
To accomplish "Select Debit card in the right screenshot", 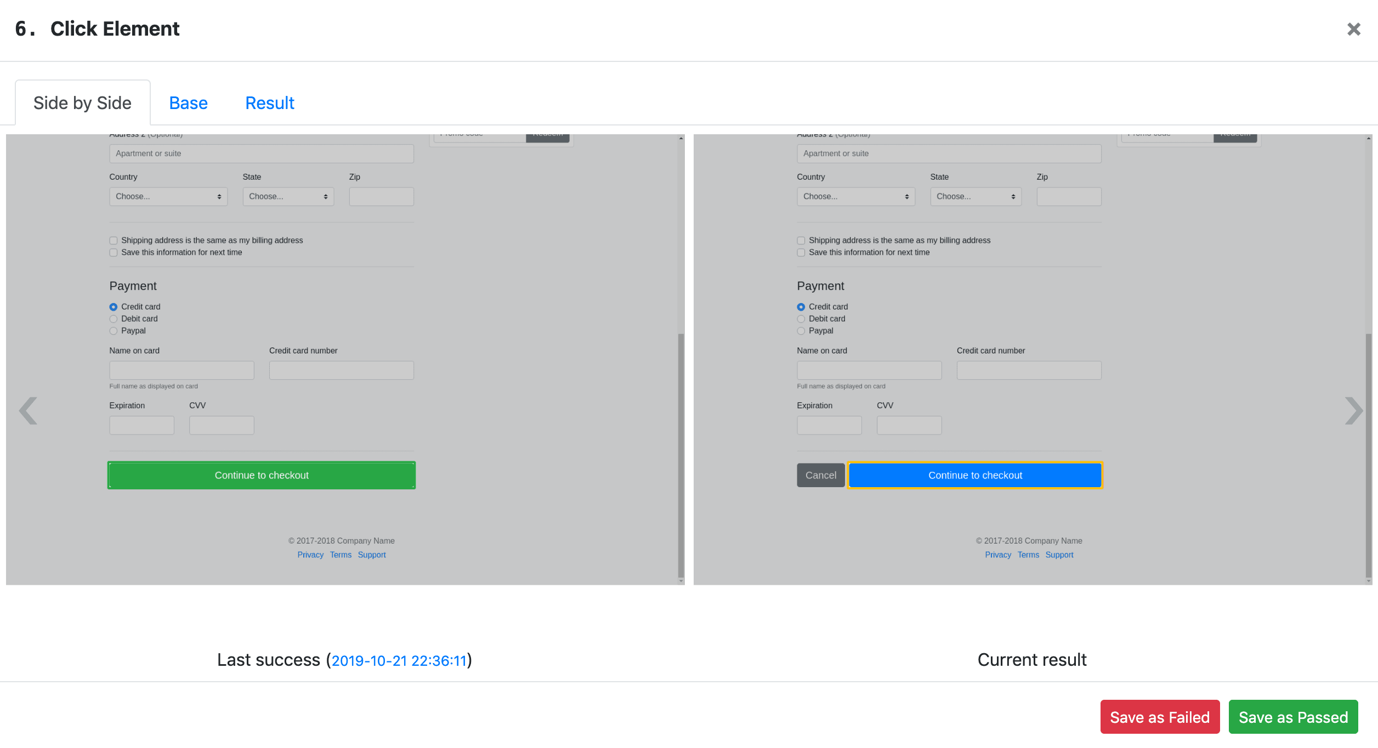I will [801, 318].
